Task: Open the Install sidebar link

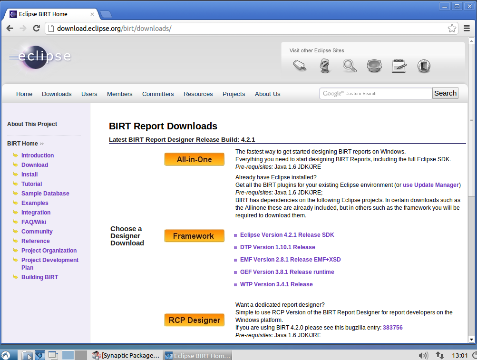Action: (29, 175)
